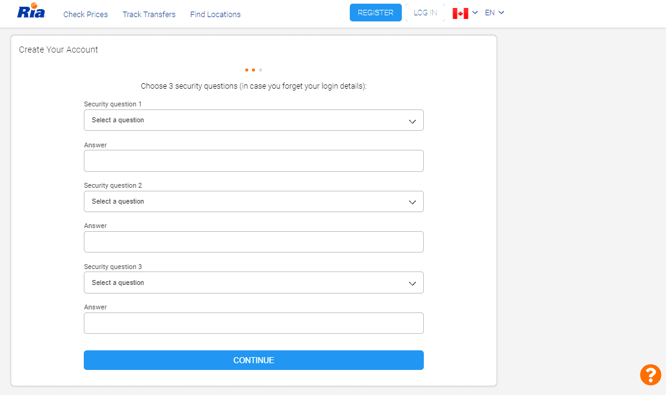Open Security question 1 dropdown
666x395 pixels.
(x=253, y=120)
